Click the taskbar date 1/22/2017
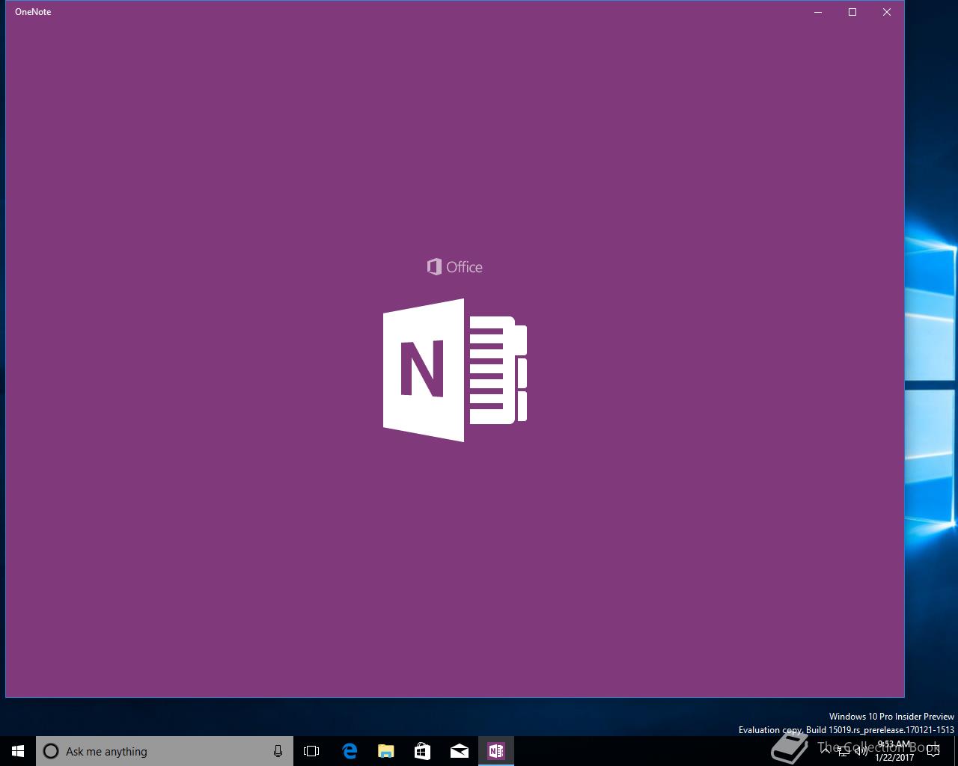The width and height of the screenshot is (958, 766). 894,757
